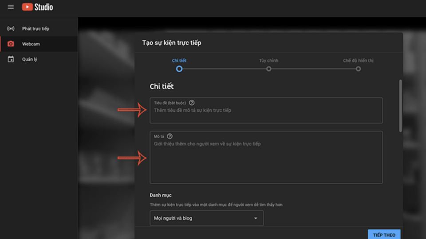
Task: Open Quản lý in sidebar
Action: point(39,59)
